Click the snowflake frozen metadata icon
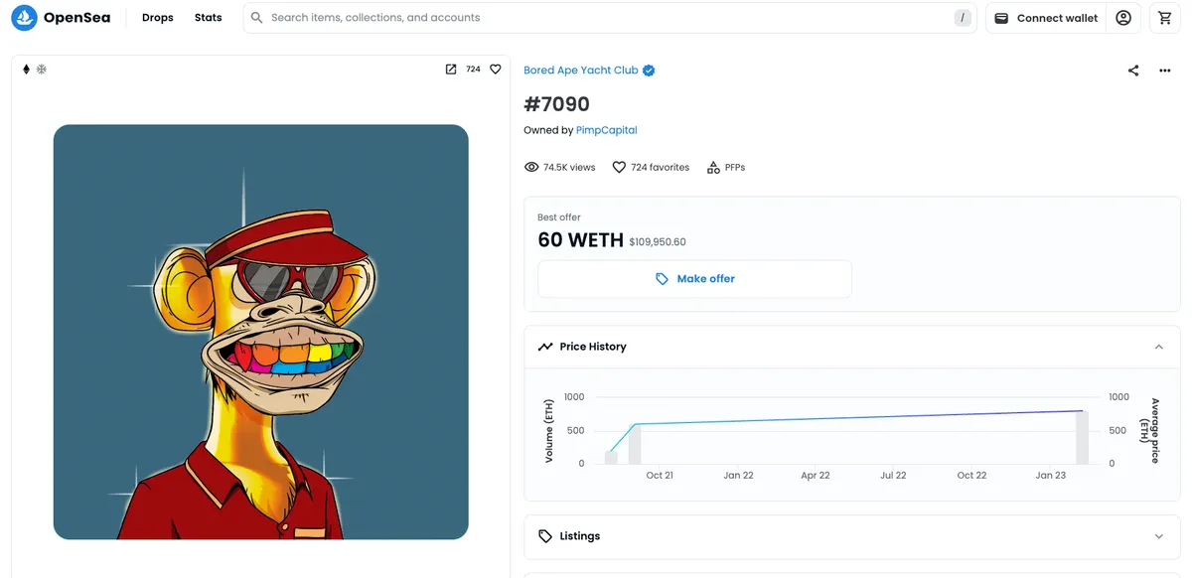This screenshot has height=578, width=1192. point(42,70)
